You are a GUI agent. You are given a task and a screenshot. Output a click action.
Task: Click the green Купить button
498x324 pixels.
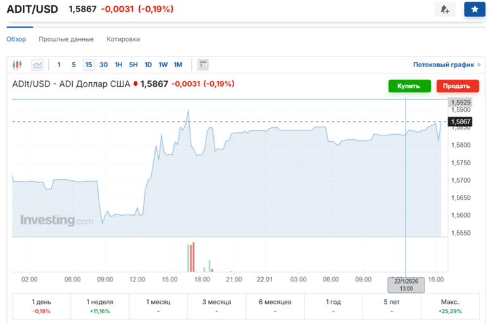coord(409,86)
